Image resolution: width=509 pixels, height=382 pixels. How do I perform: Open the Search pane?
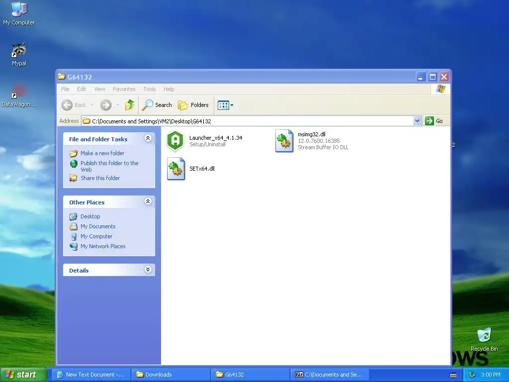coord(157,105)
